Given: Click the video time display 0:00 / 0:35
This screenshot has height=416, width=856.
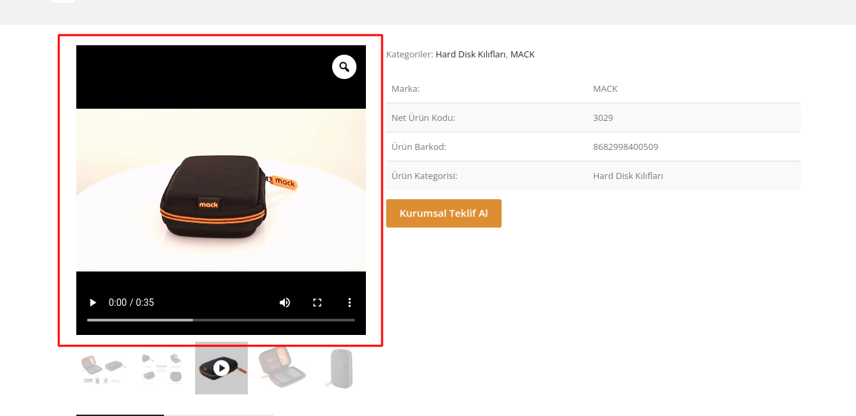Looking at the screenshot, I should point(132,303).
